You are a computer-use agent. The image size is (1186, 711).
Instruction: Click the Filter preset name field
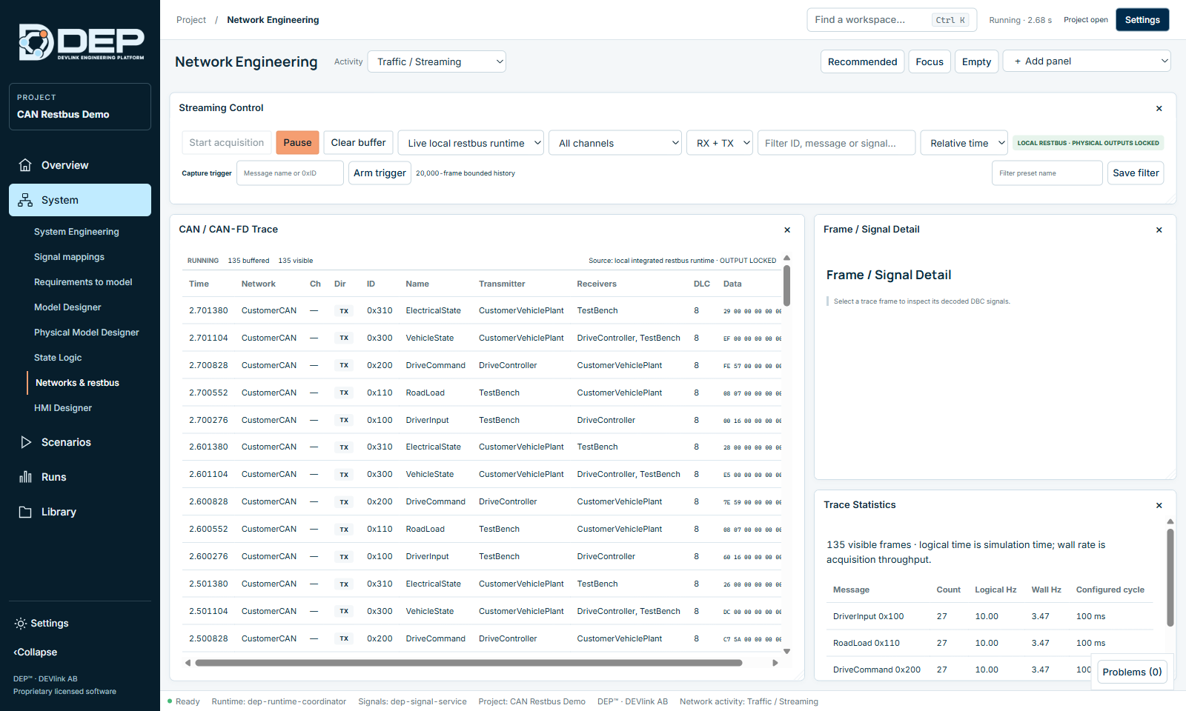(x=1047, y=173)
